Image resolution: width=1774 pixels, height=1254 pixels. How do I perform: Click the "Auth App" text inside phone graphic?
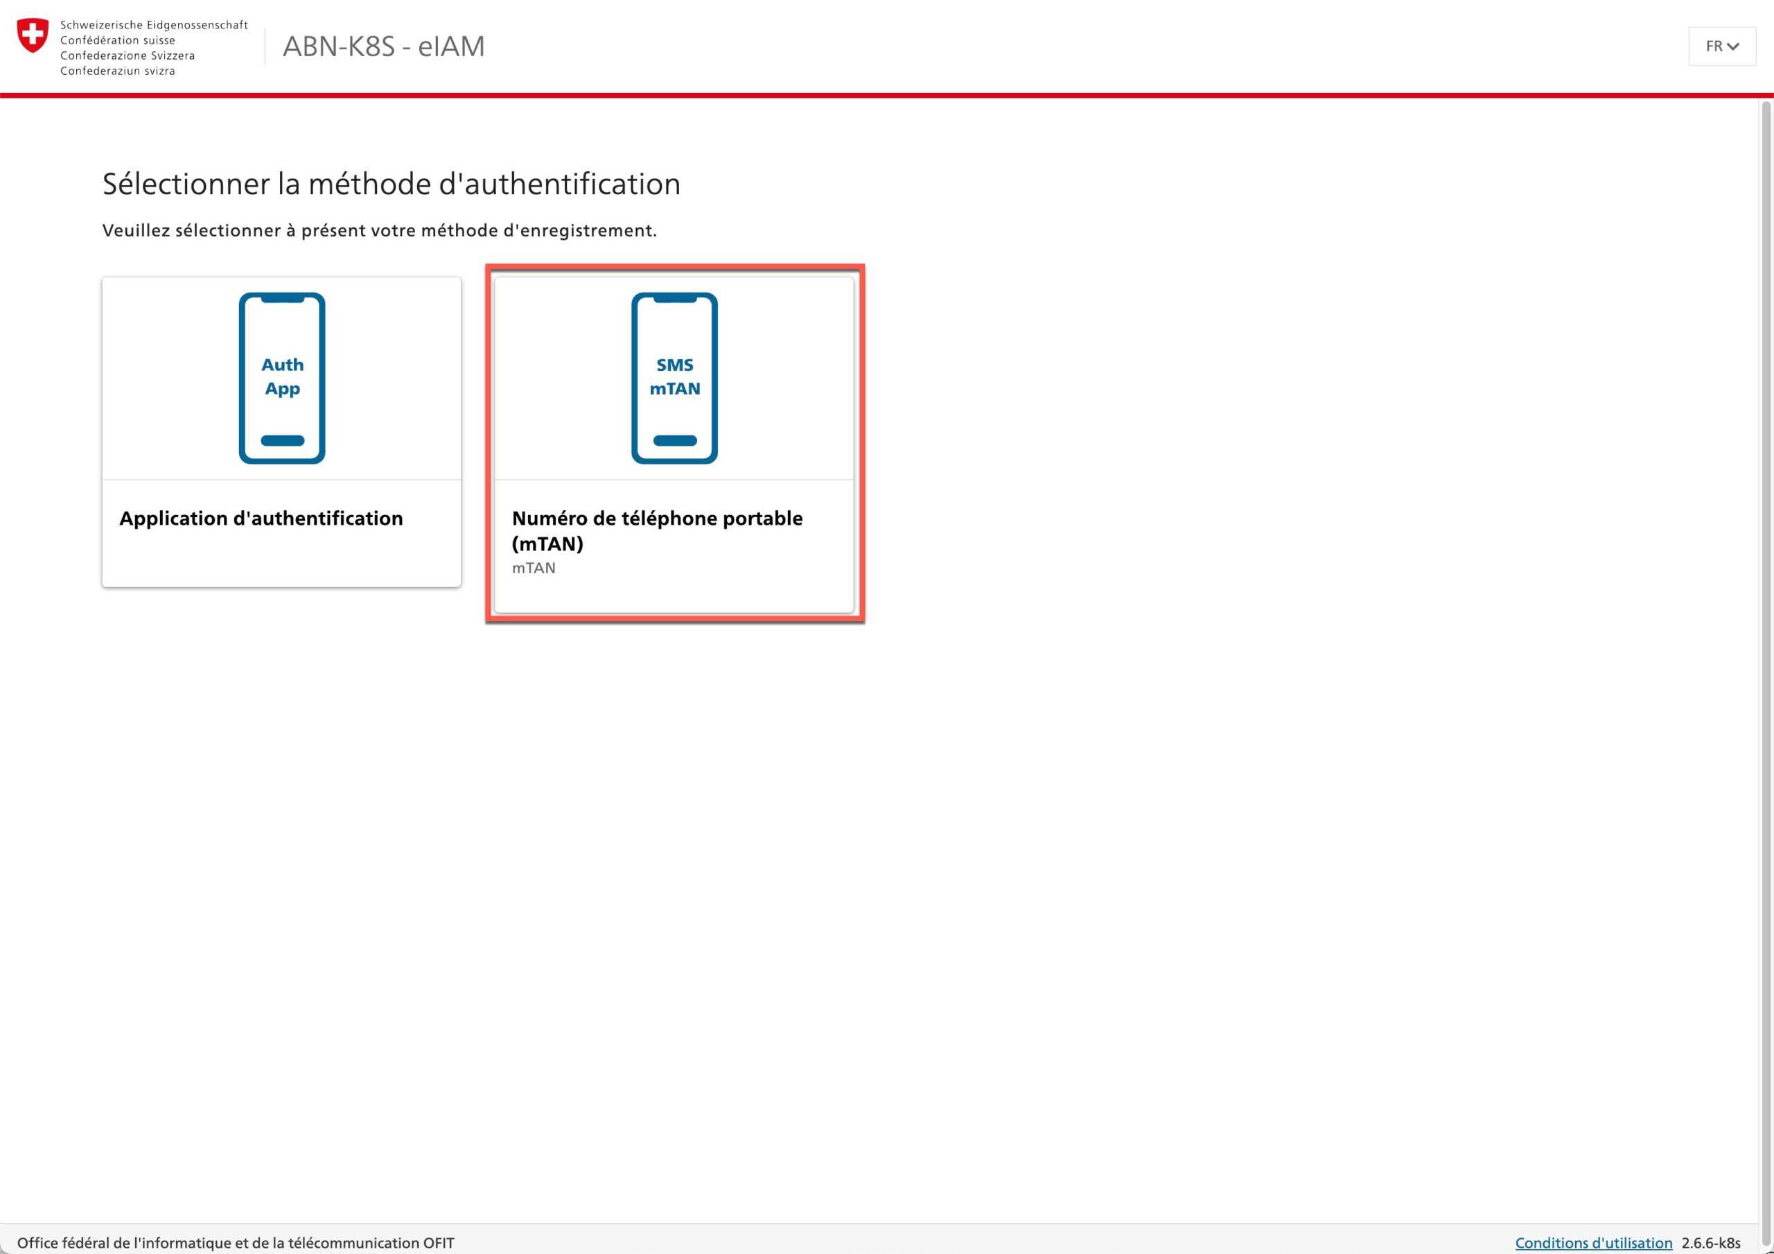[x=282, y=376]
